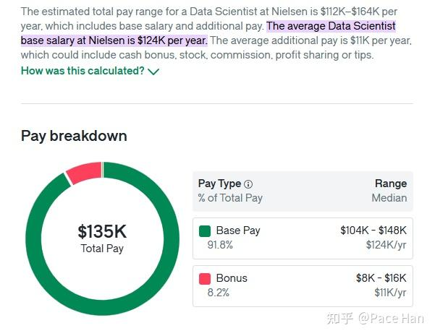This screenshot has height=336, width=435.
Task: Click the Pay Type column header
Action: [219, 184]
